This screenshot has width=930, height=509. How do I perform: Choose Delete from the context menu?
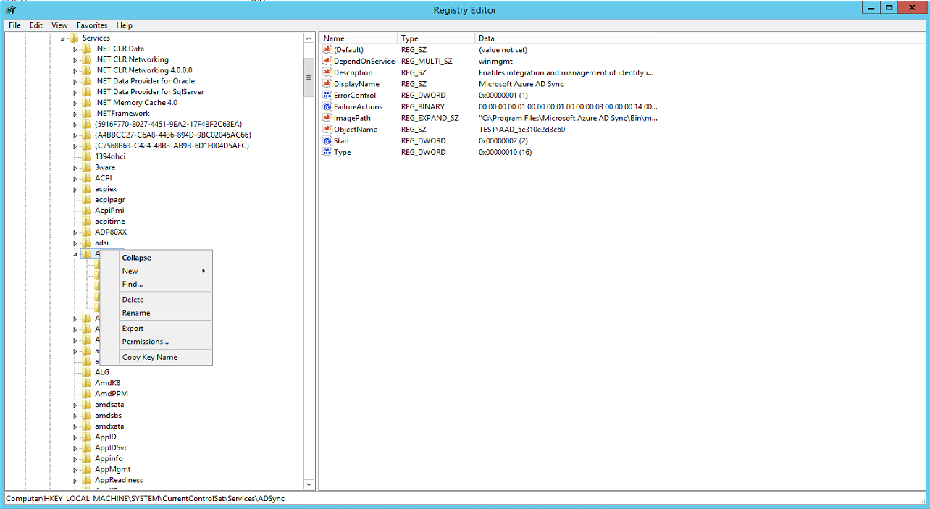click(156, 300)
